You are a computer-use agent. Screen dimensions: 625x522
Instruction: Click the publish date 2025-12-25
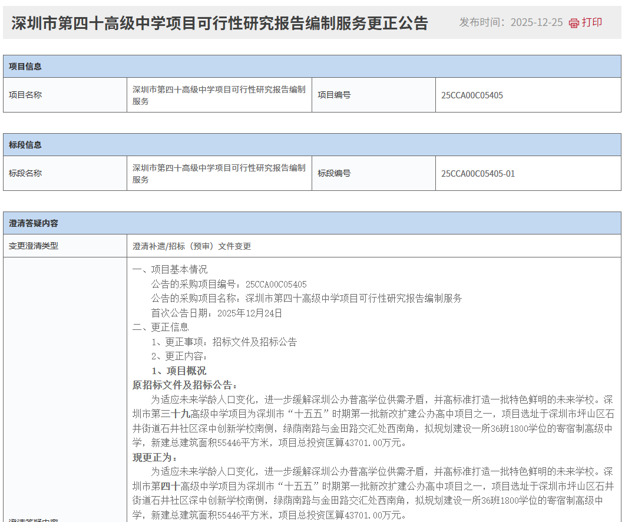tap(536, 23)
